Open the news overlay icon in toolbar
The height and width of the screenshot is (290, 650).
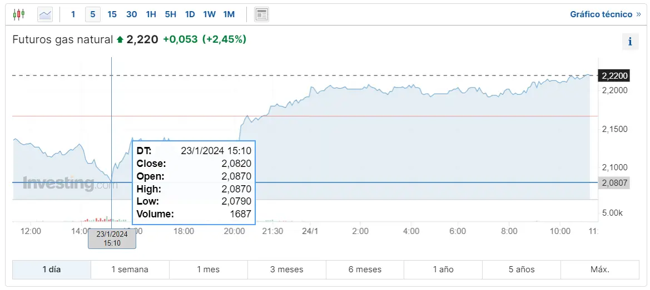coord(262,14)
